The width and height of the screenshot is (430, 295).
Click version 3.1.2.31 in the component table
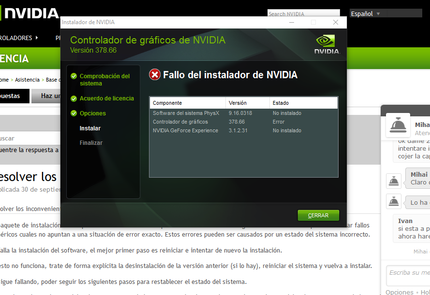pyautogui.click(x=238, y=130)
